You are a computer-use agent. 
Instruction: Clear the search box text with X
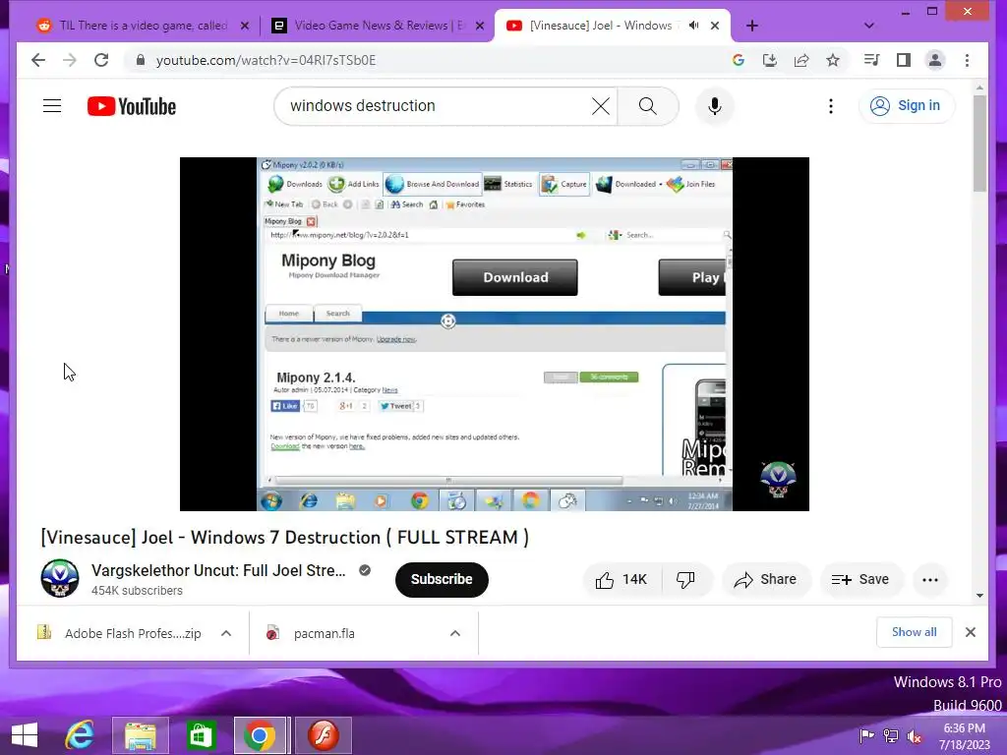click(x=601, y=106)
